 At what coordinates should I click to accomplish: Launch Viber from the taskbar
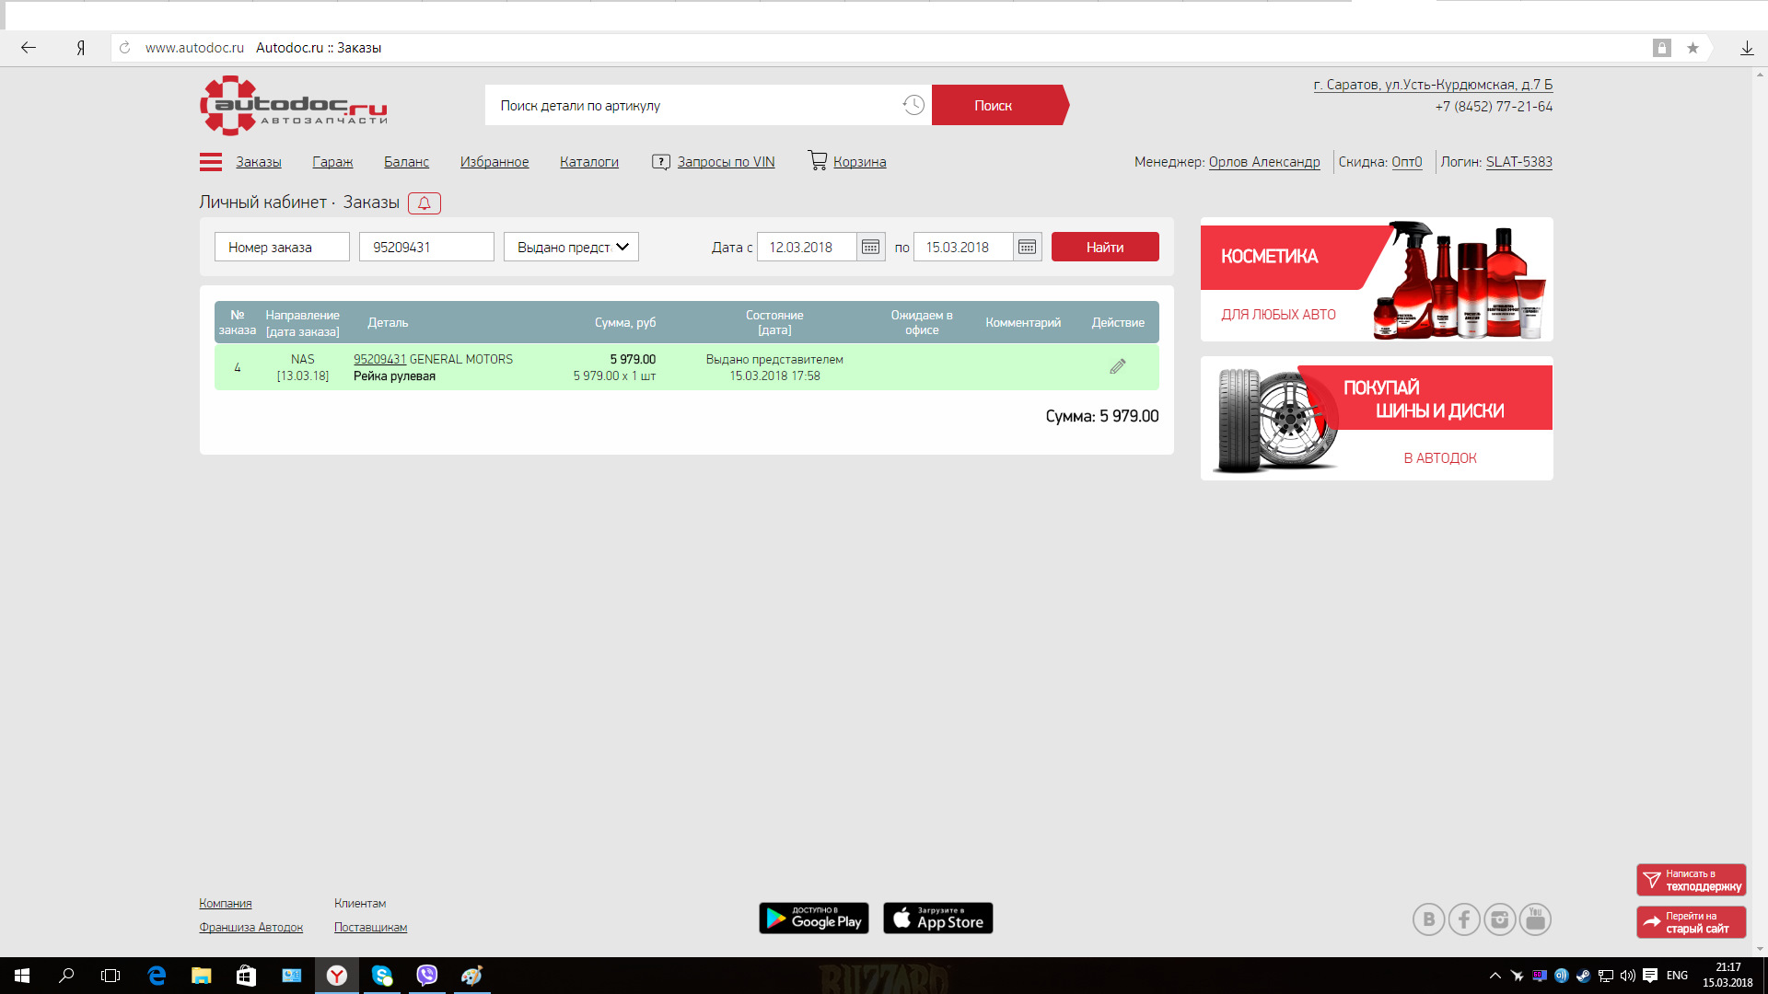point(426,976)
